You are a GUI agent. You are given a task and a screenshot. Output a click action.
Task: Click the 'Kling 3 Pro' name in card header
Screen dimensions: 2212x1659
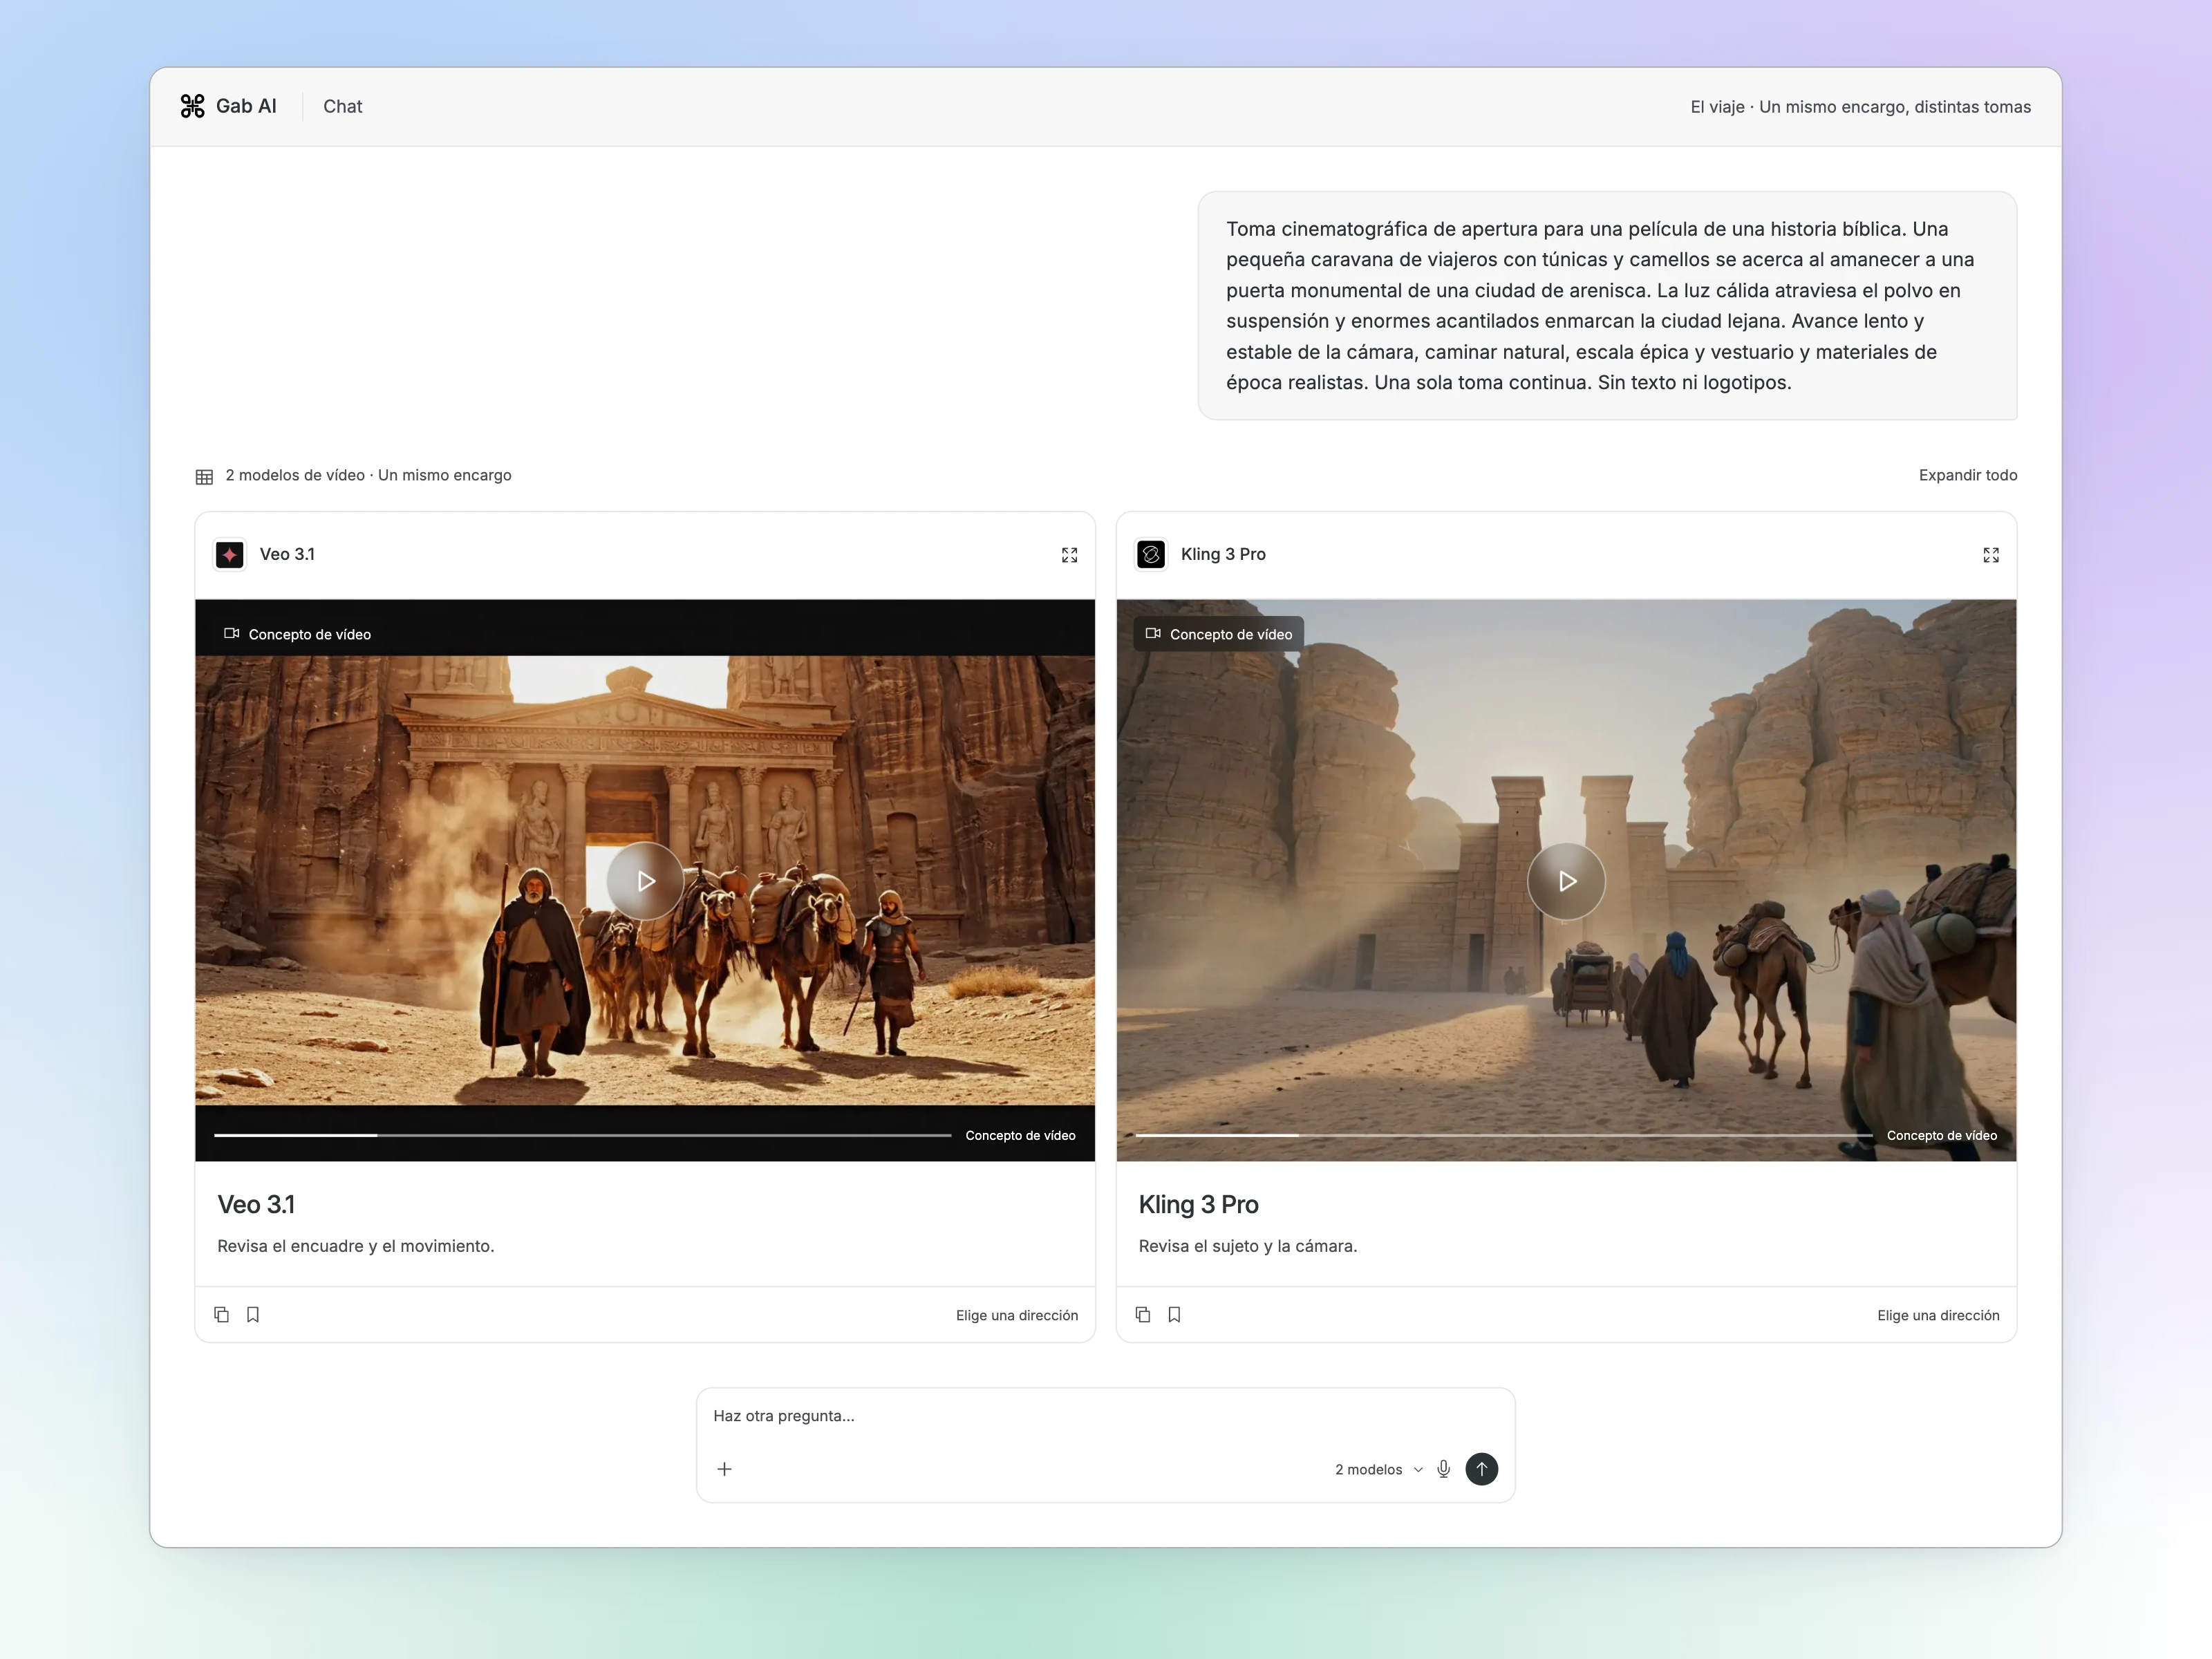1223,554
